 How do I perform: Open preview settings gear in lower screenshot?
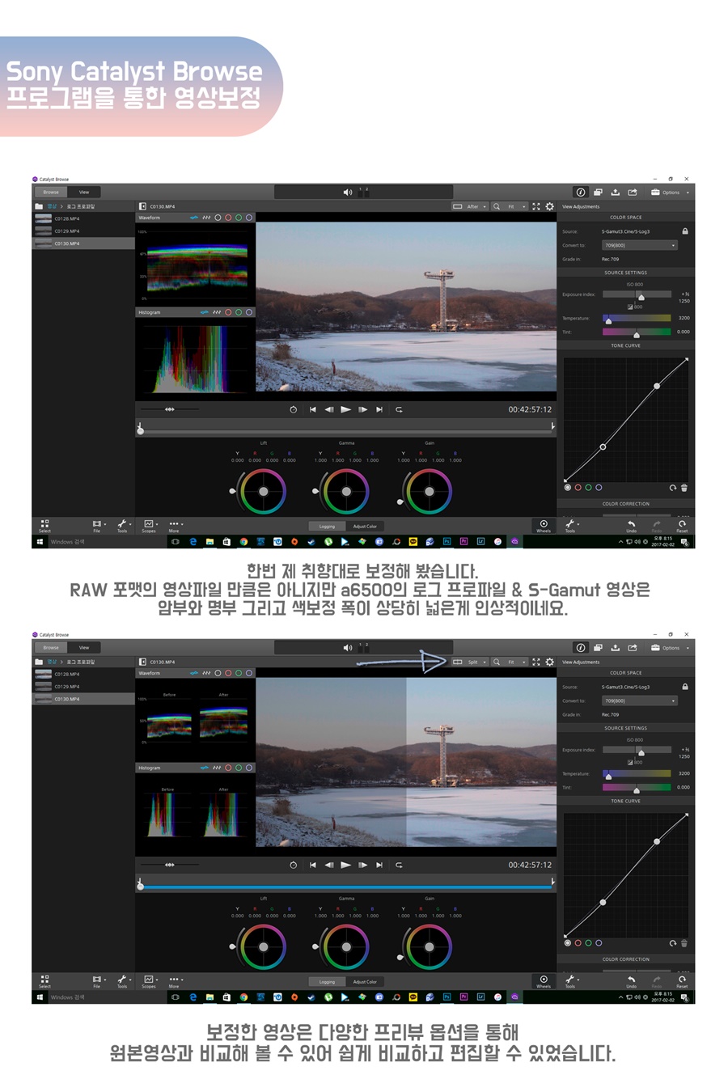click(x=549, y=662)
